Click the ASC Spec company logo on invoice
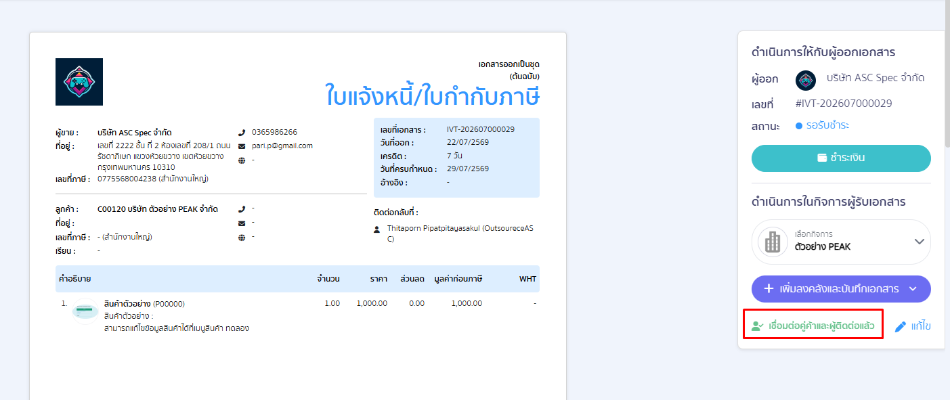The height and width of the screenshot is (400, 950). (79, 82)
